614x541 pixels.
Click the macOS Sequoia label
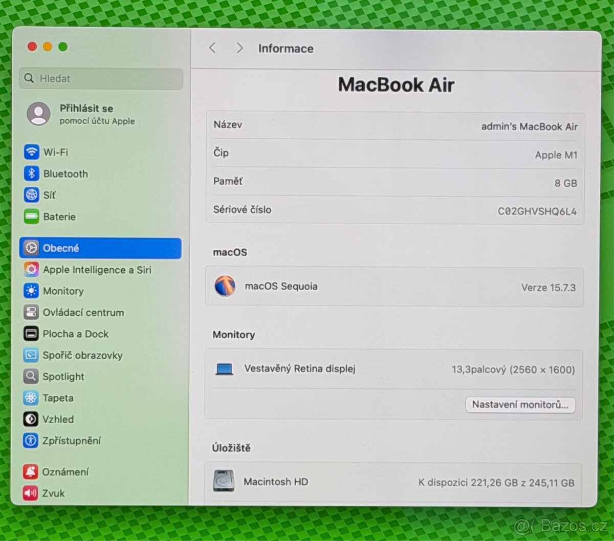281,286
